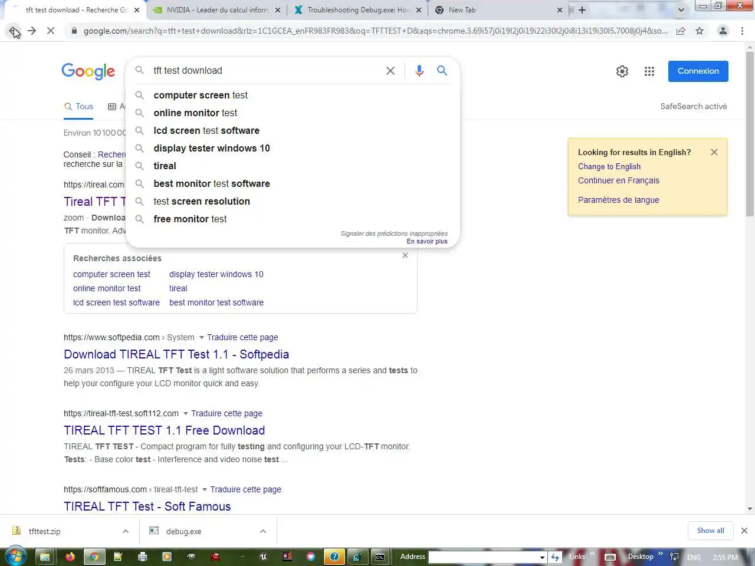The height and width of the screenshot is (566, 755).
Task: Open the Softpedia result options arrow
Action: tap(202, 337)
